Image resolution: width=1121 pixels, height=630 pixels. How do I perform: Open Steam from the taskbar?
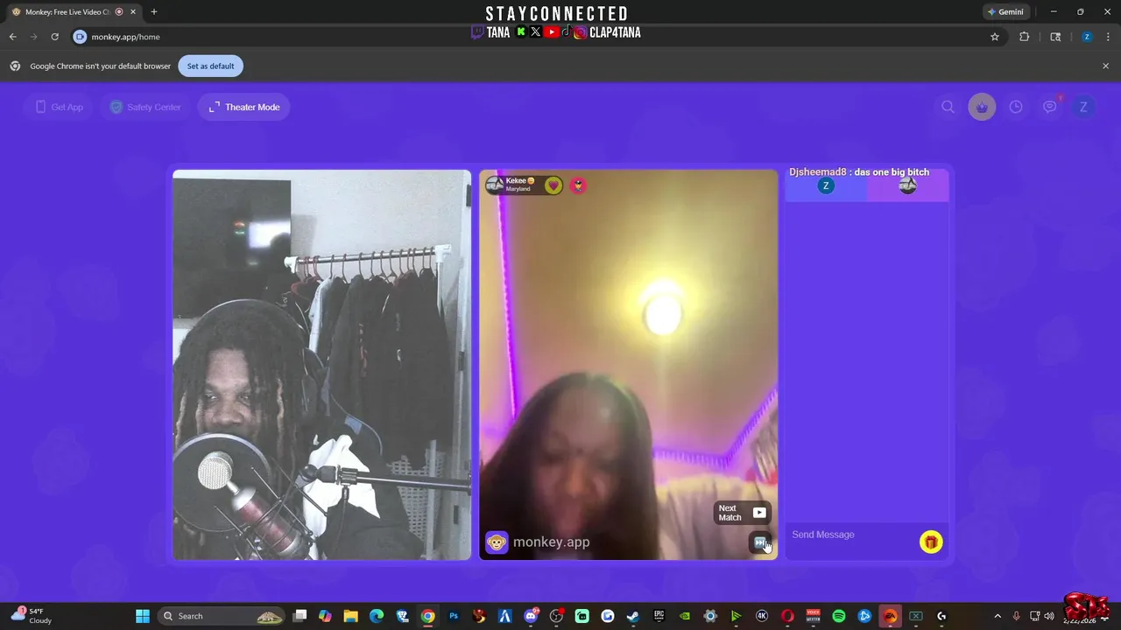pyautogui.click(x=633, y=616)
